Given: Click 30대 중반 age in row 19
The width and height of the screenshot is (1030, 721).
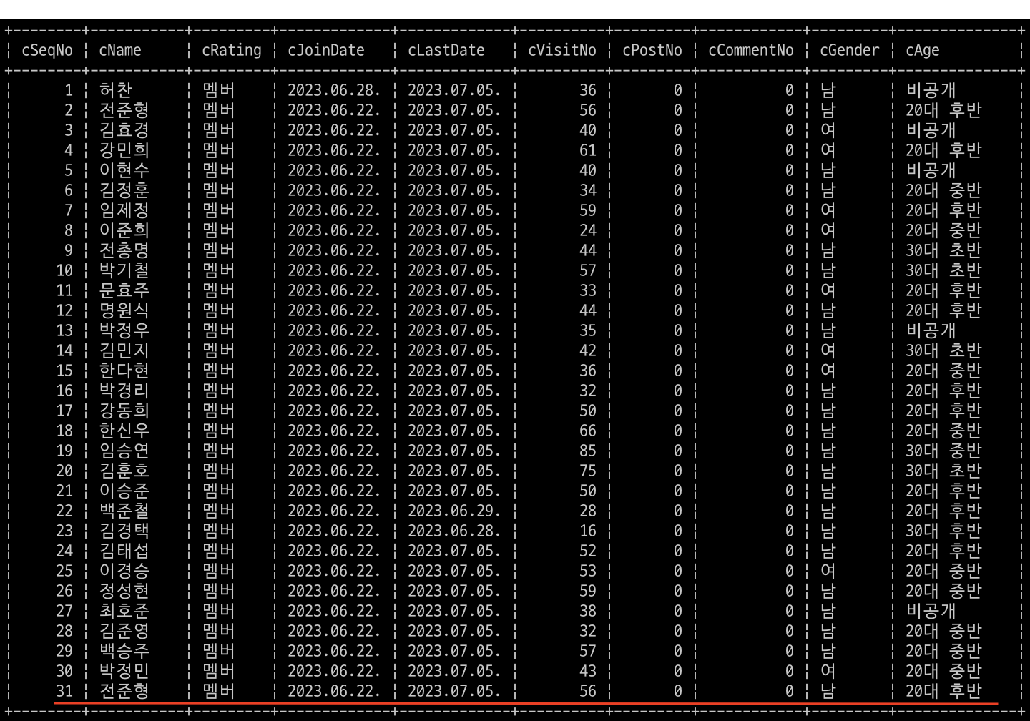Looking at the screenshot, I should (944, 451).
